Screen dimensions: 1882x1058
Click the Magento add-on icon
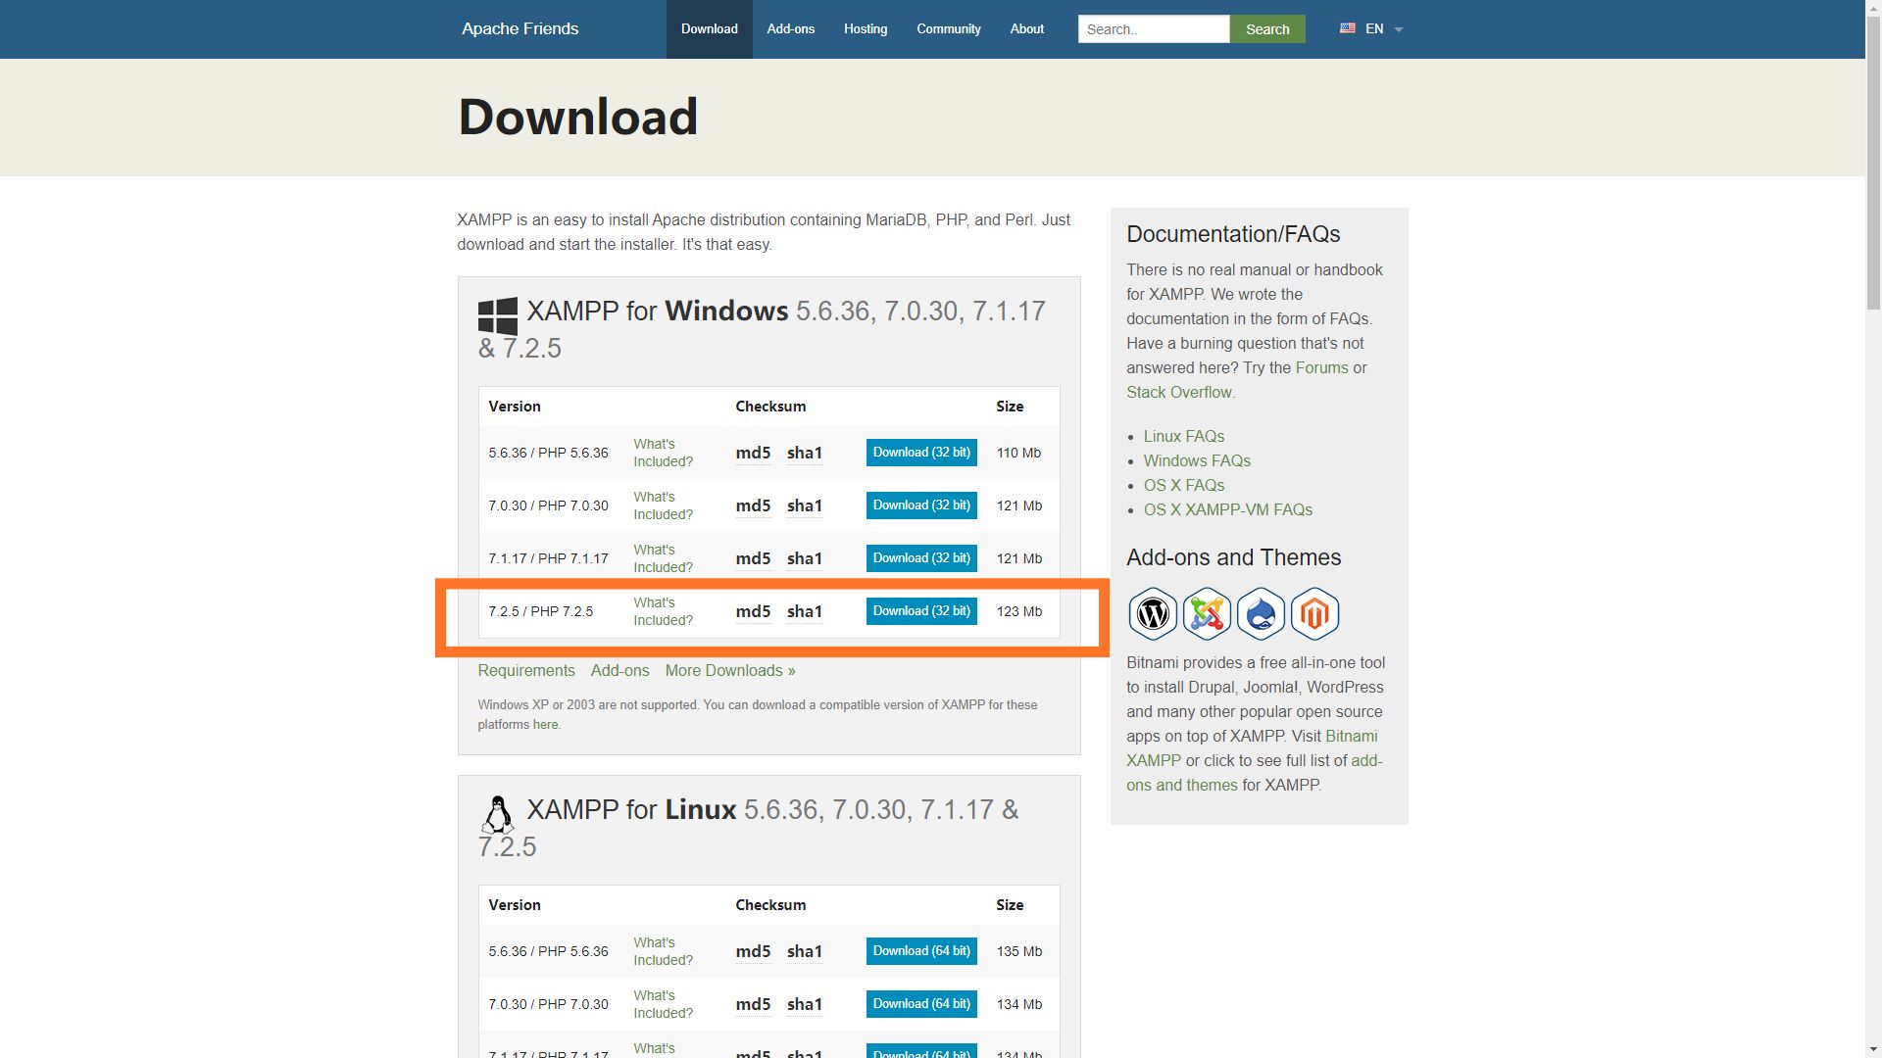(x=1314, y=614)
